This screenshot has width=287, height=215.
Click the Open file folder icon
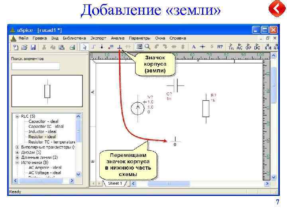pos(24,47)
